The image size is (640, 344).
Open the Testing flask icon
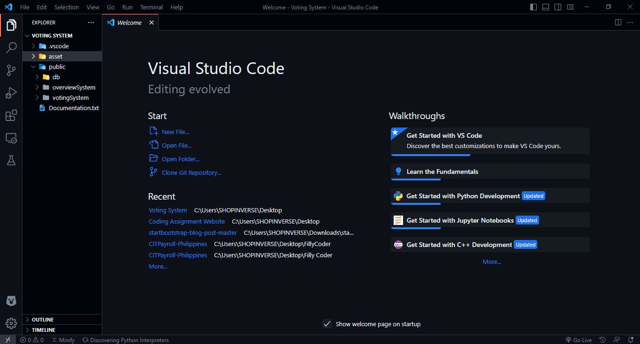(11, 160)
